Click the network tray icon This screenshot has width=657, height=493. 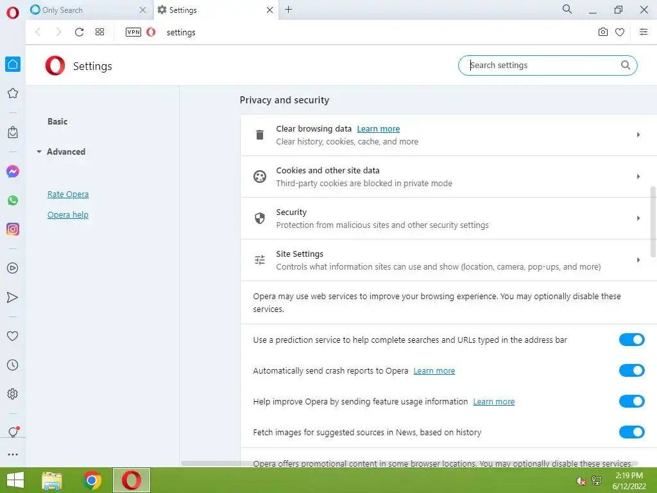[597, 480]
